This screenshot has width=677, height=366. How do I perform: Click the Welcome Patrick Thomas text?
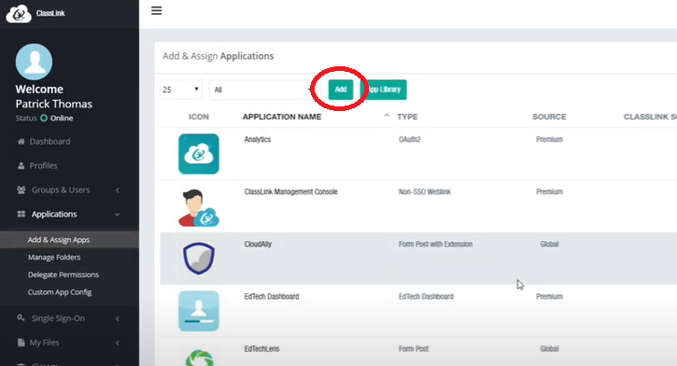pyautogui.click(x=54, y=96)
